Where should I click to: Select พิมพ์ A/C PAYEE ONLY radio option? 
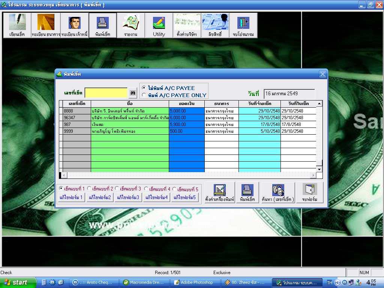[x=144, y=95]
